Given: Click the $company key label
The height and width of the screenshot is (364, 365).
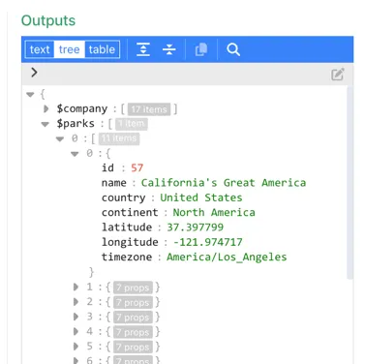Looking at the screenshot, I should coord(82,109).
